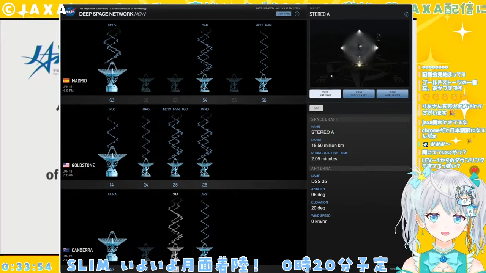Click the JAXA logo in the left window

(x=41, y=60)
